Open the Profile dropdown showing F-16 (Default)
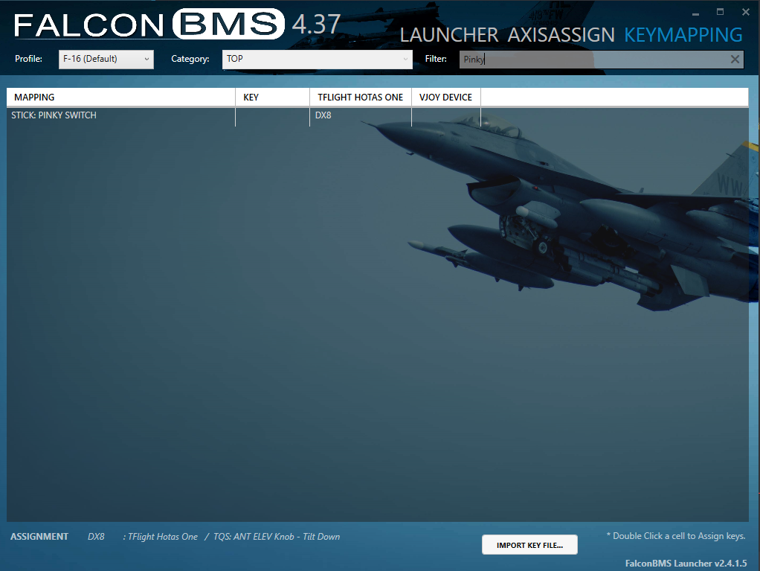The width and height of the screenshot is (760, 571). [106, 60]
